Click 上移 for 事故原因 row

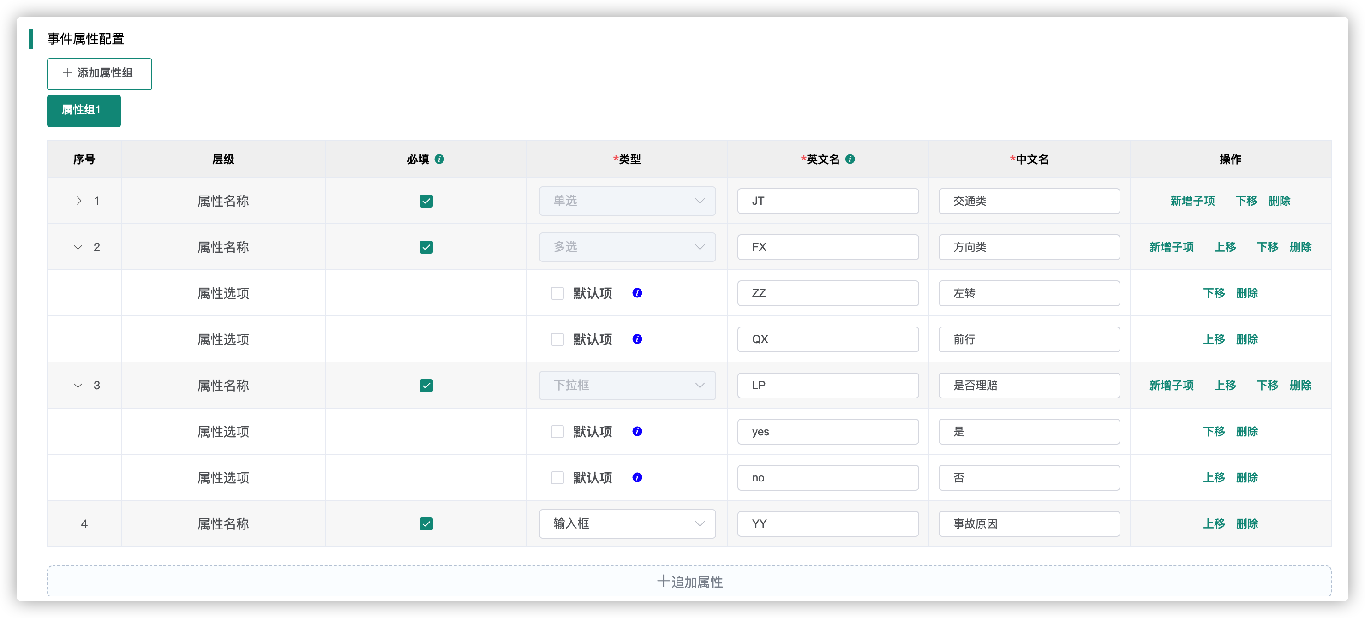1214,523
